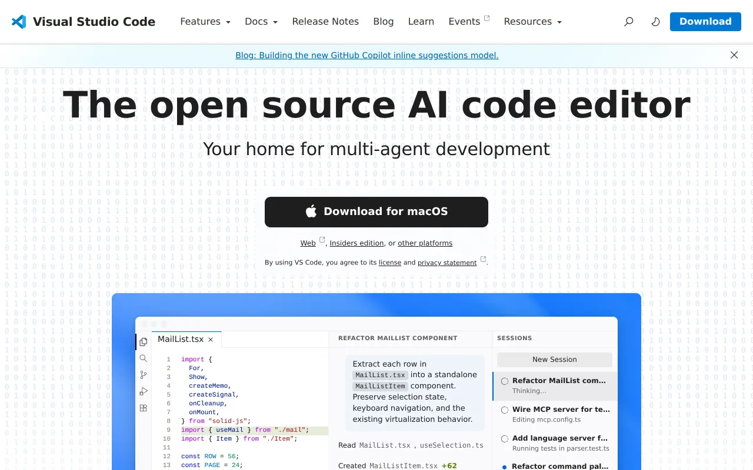
Task: Click the Apple logo in download button
Action: click(x=311, y=211)
